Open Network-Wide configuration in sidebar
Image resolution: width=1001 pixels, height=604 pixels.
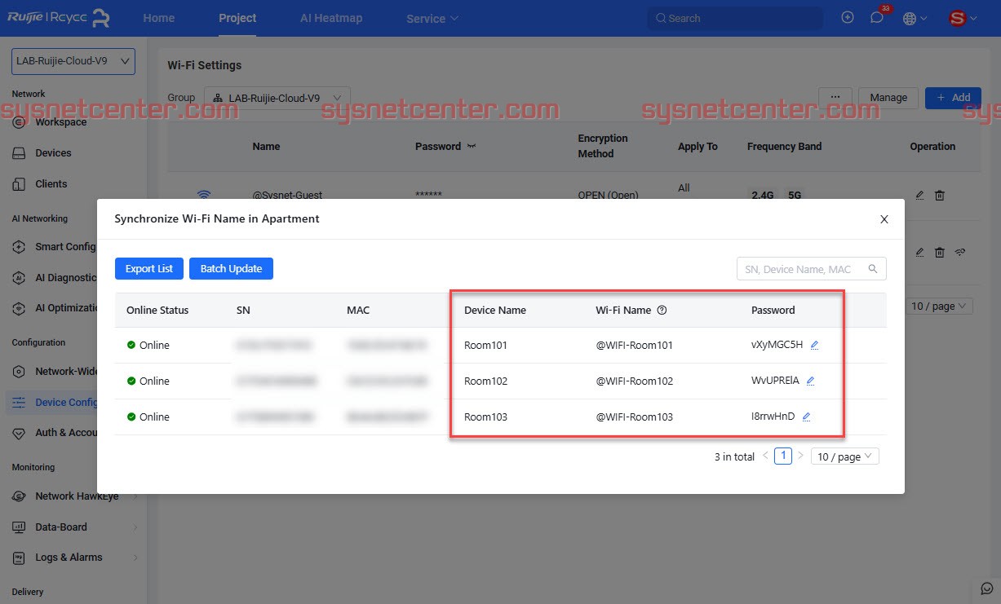click(x=65, y=371)
